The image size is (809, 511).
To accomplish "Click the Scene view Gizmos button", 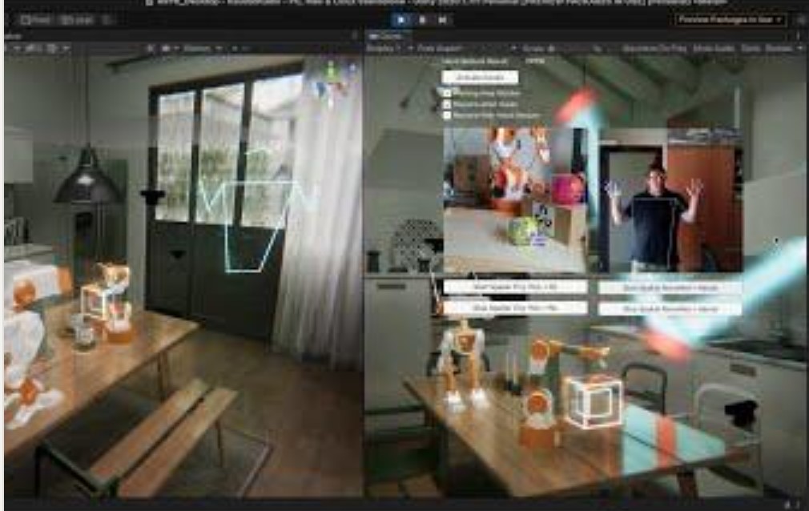I will 196,49.
